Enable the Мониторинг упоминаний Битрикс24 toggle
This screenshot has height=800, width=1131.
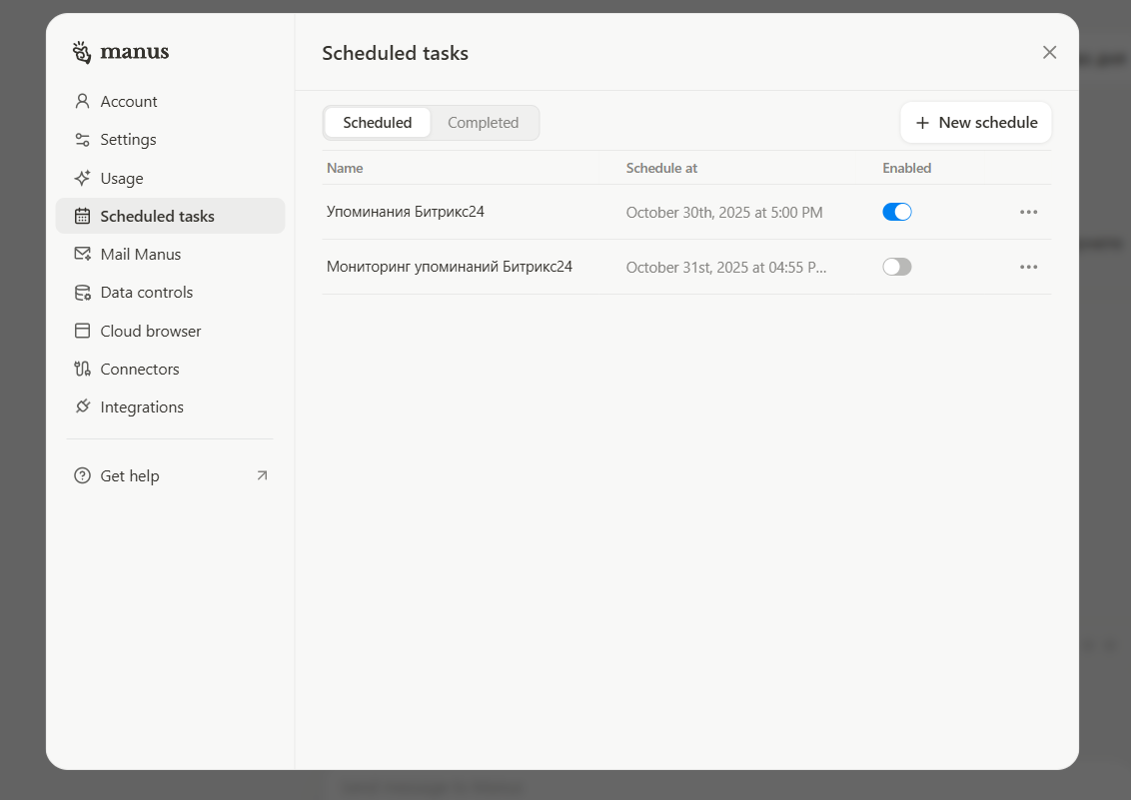[x=896, y=267]
